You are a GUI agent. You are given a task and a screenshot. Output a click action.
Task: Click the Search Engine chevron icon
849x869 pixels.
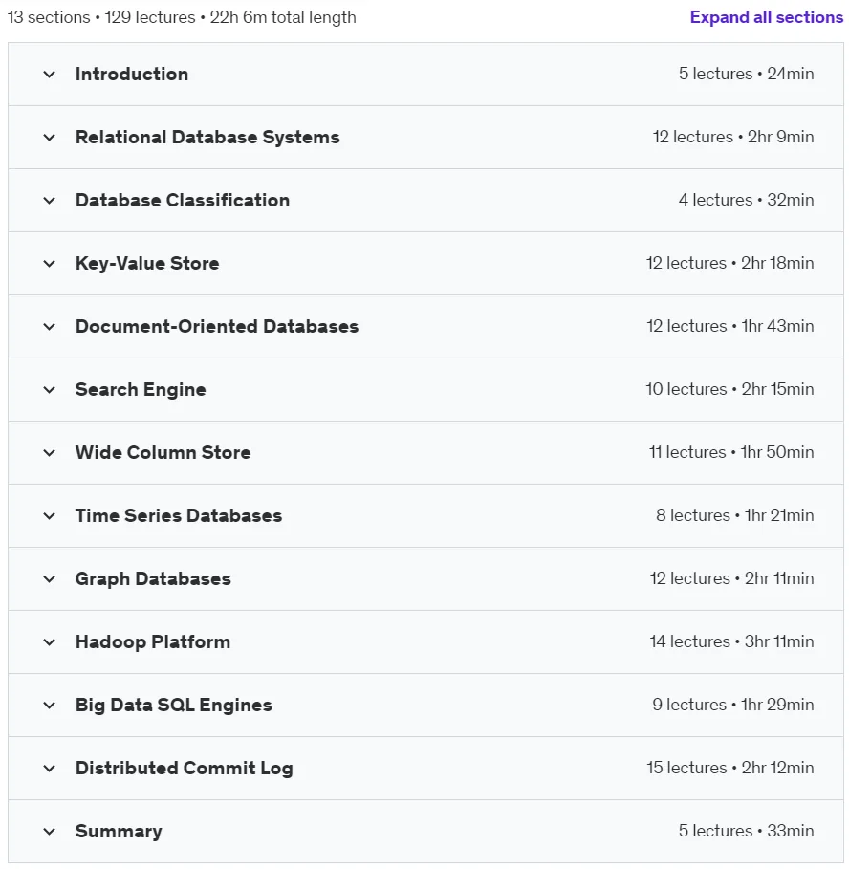[50, 390]
